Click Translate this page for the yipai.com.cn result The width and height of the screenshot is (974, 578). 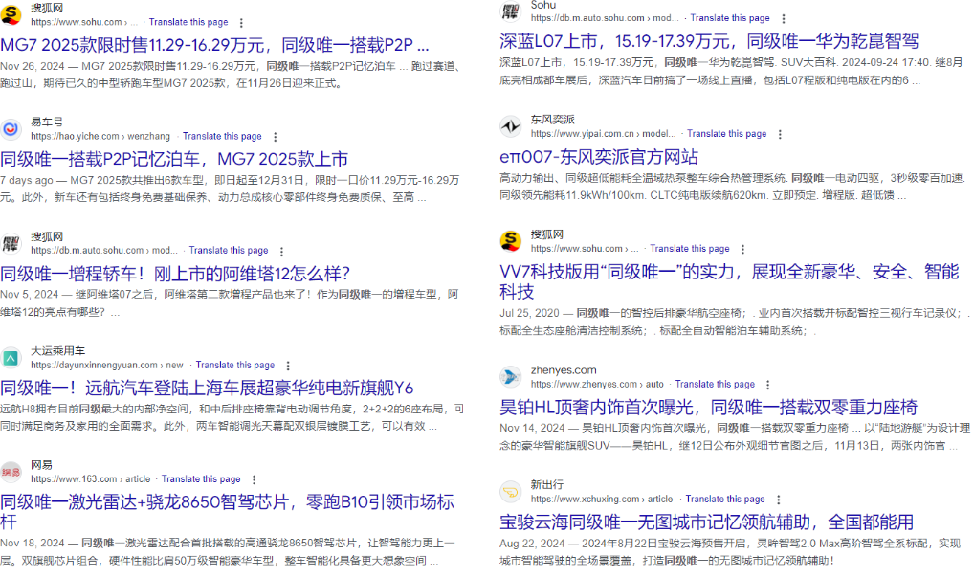727,134
